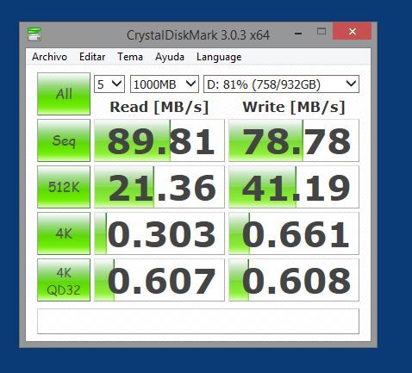The image size is (412, 373).
Task: Open the Language menu
Action: (219, 57)
